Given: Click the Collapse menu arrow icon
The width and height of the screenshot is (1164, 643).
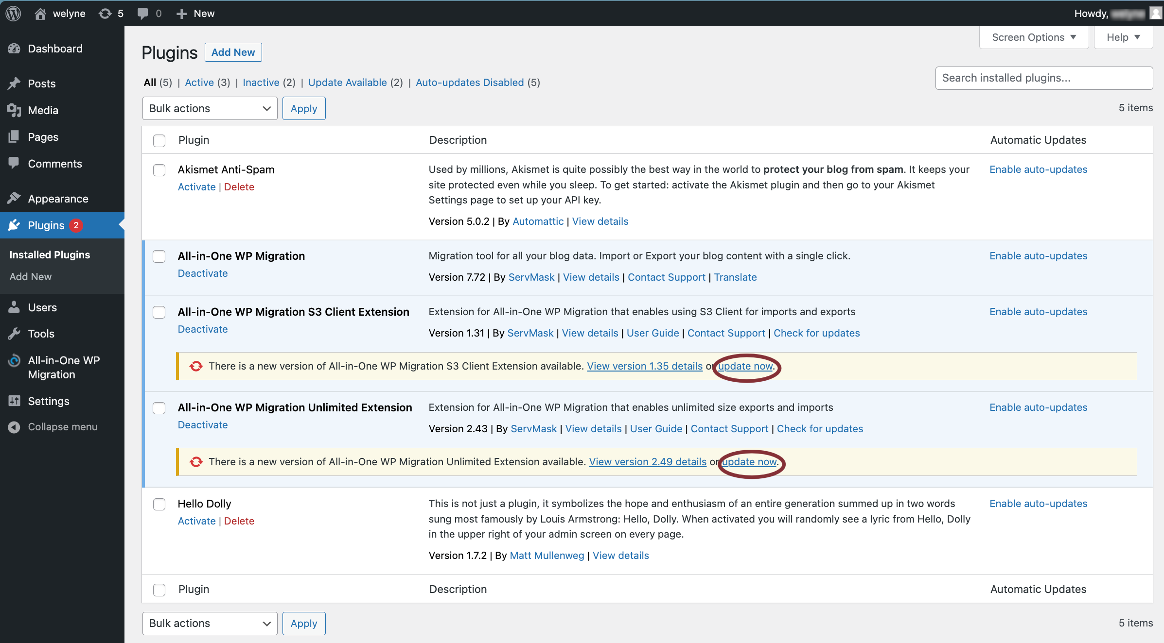Looking at the screenshot, I should [x=14, y=427].
